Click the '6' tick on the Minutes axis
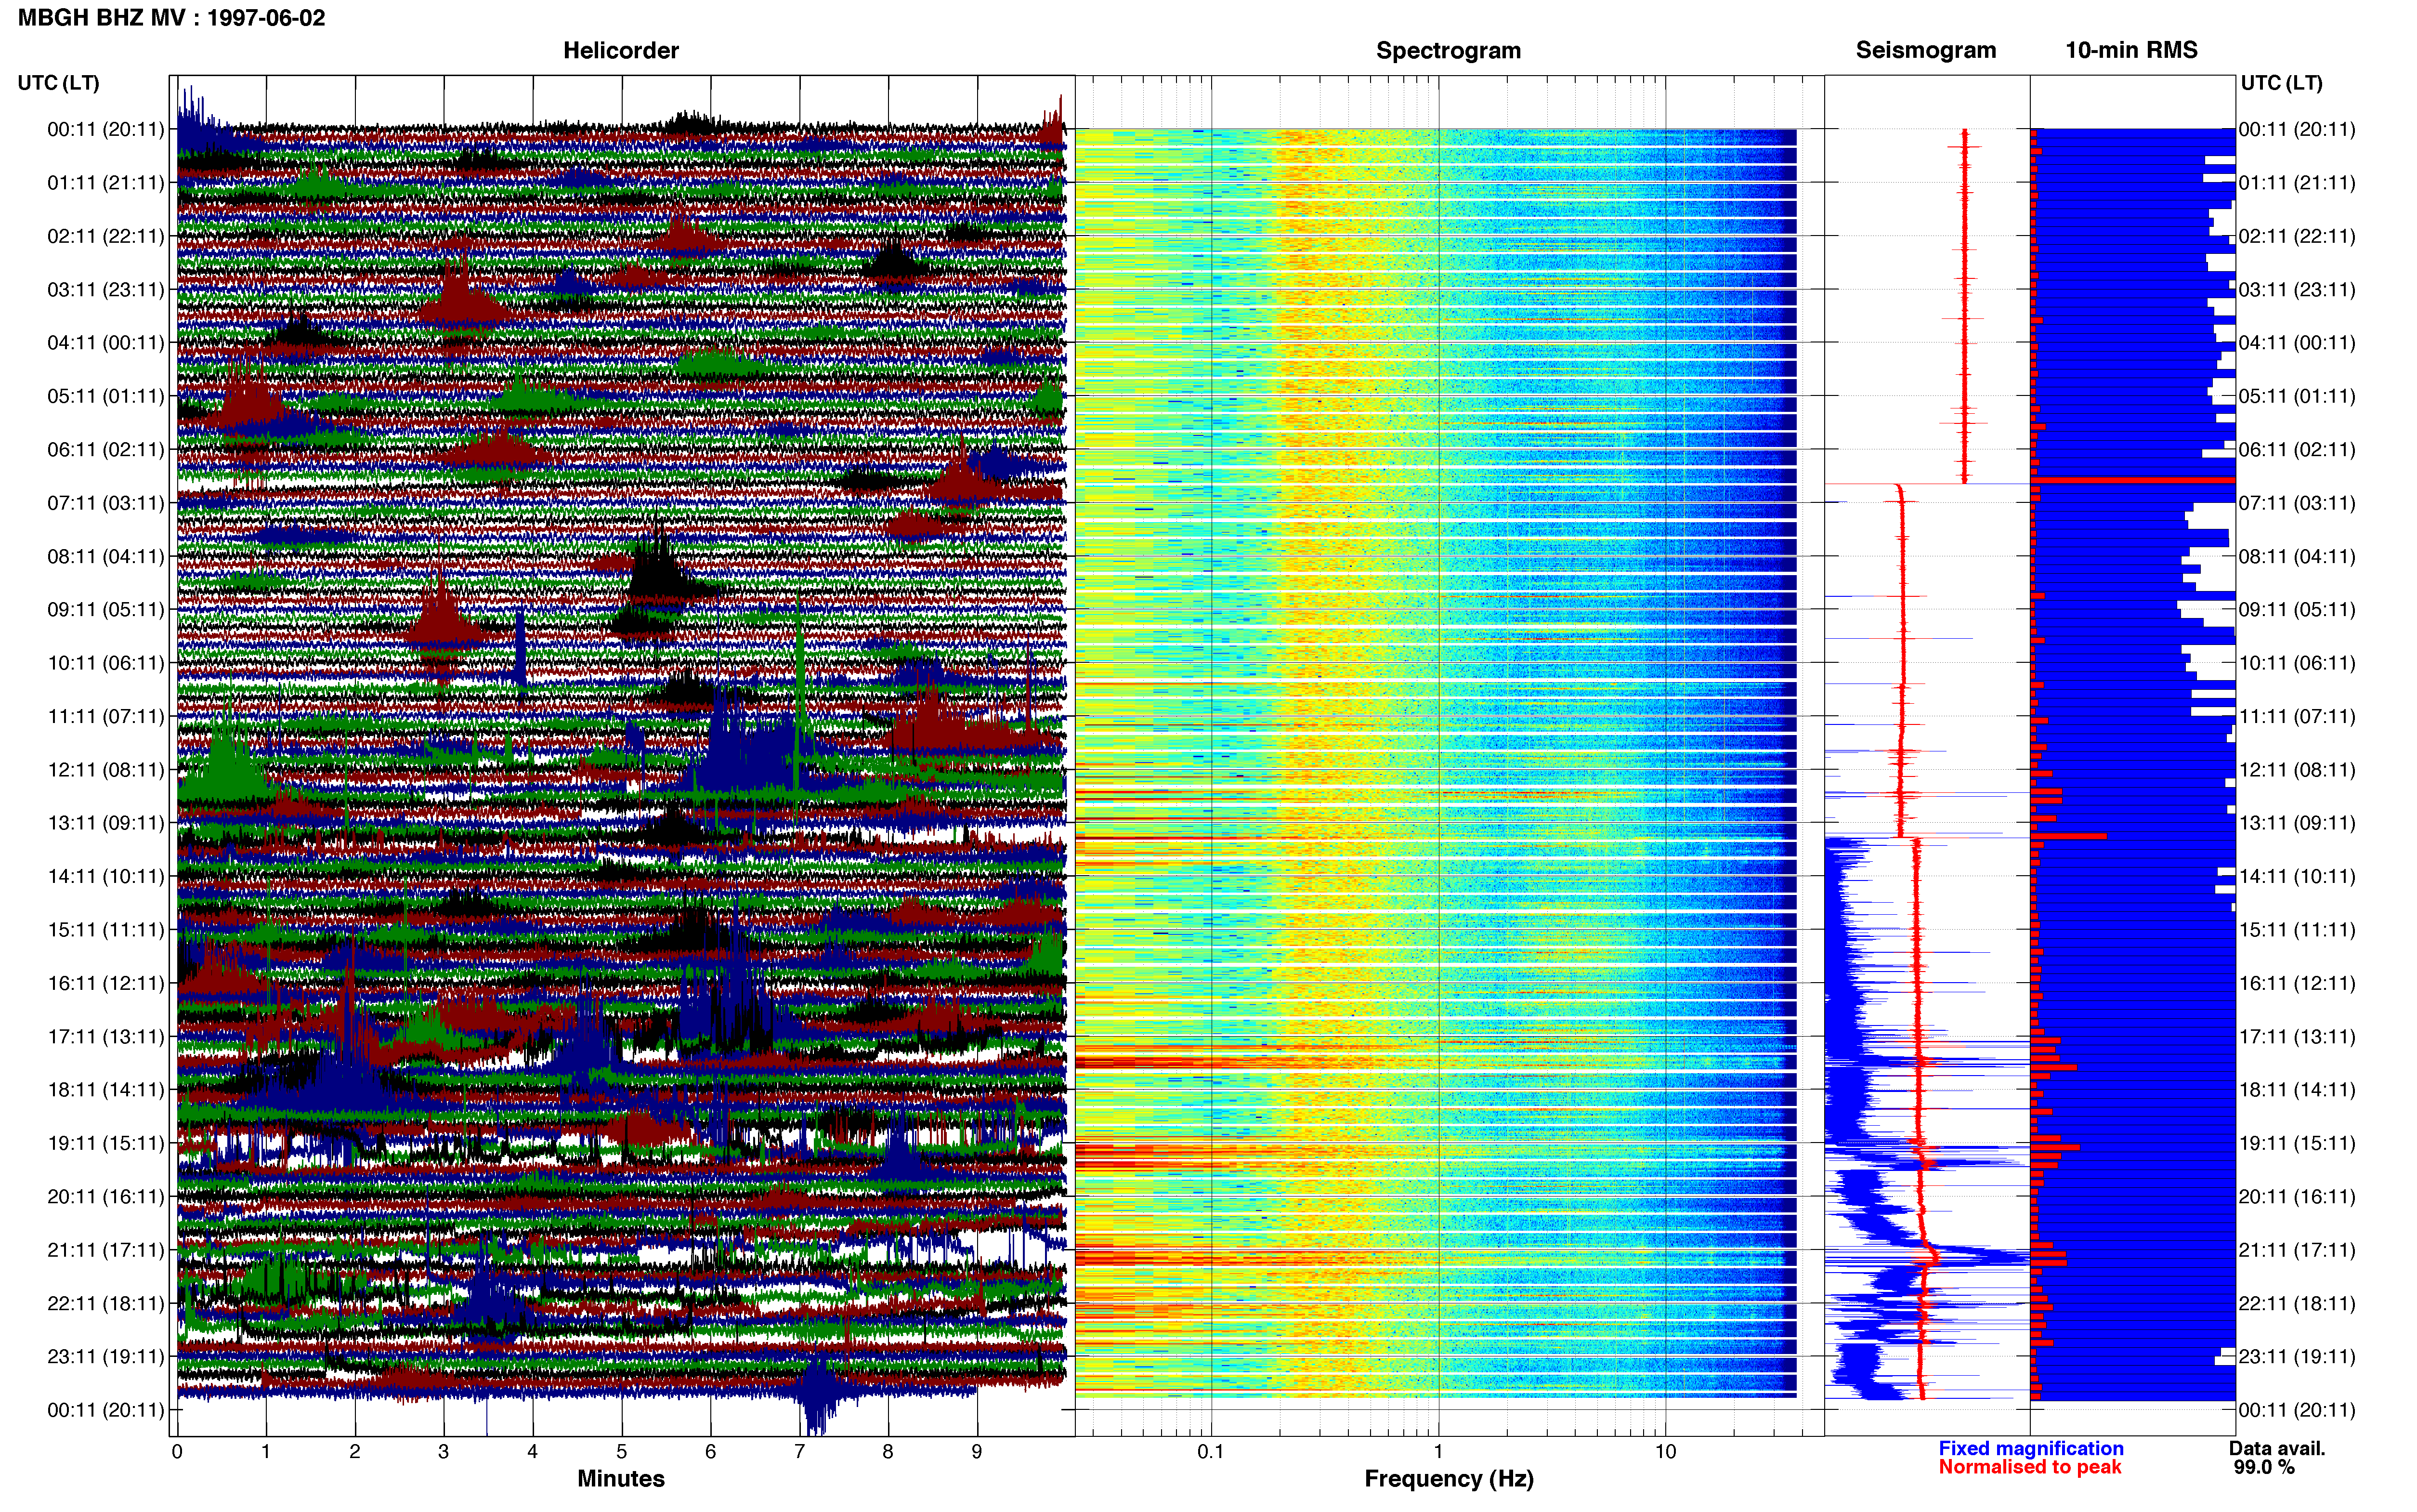The width and height of the screenshot is (2417, 1512). coord(711,1451)
